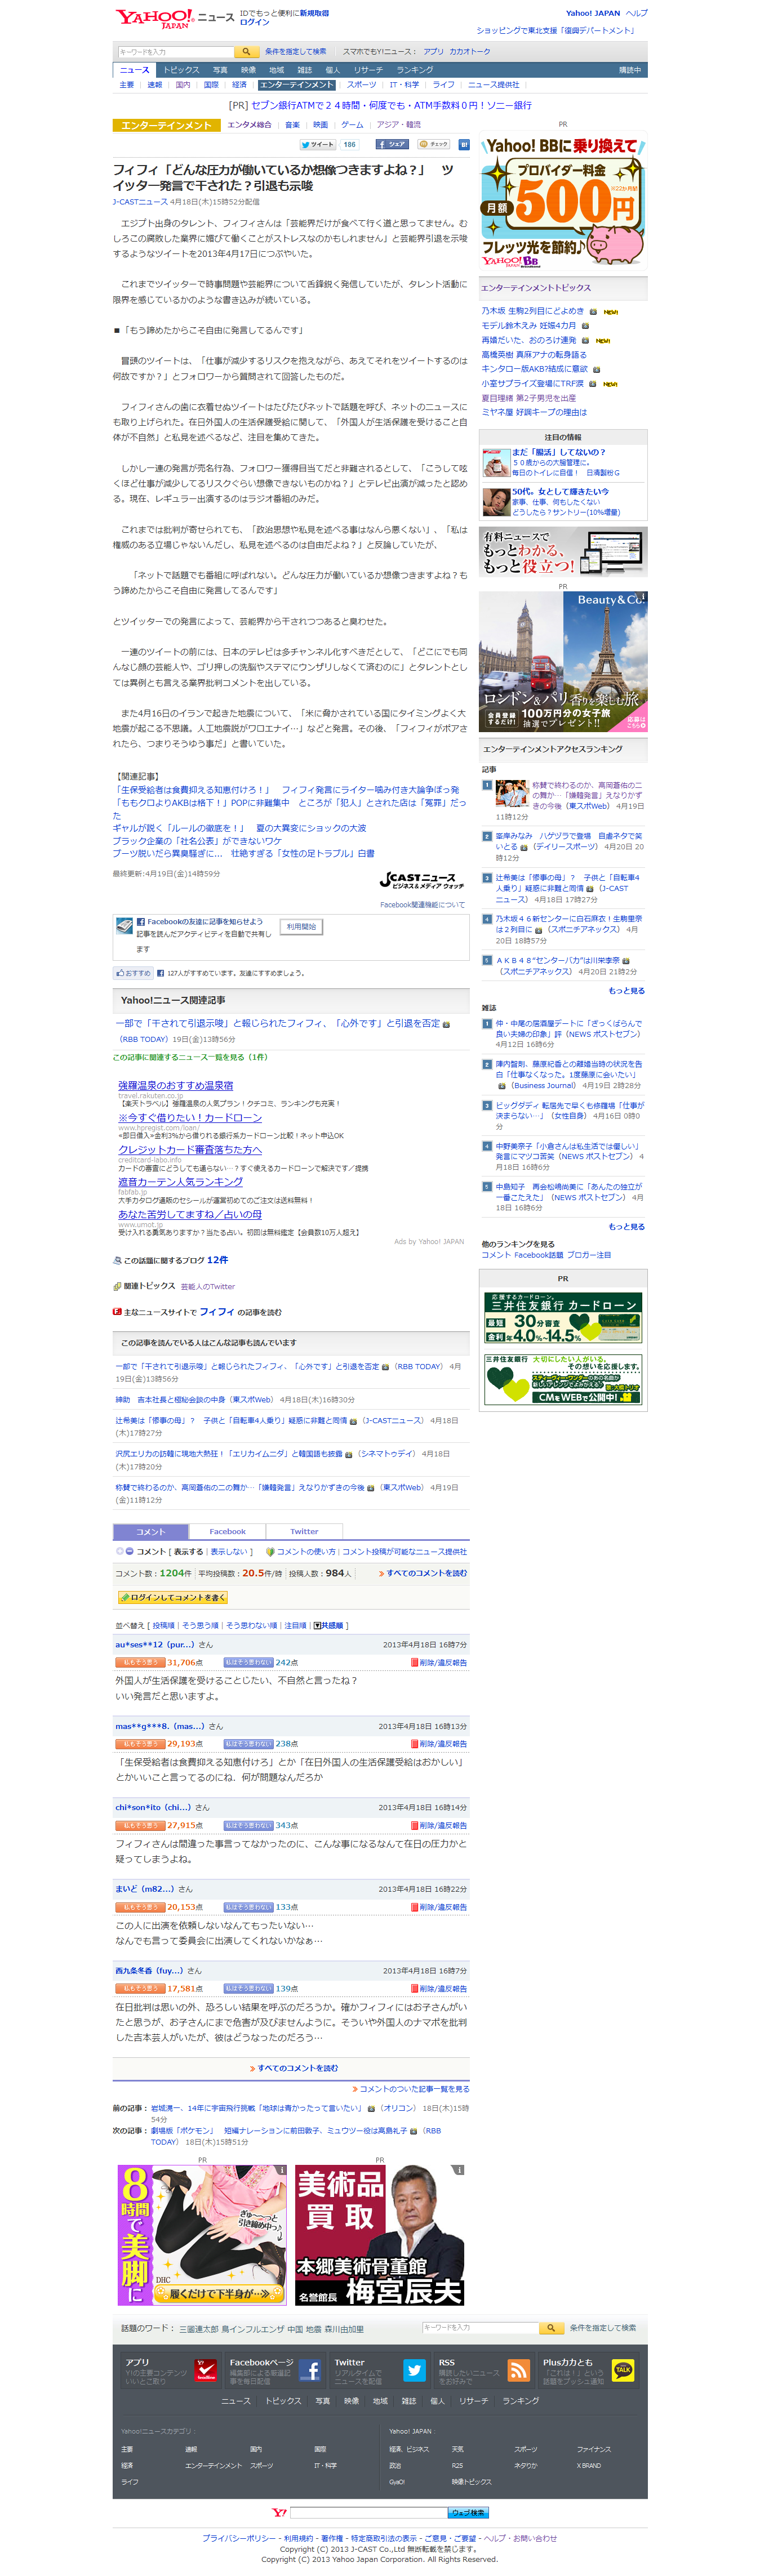This screenshot has width=760, height=2576.
Task: Click the Yahoo! BB 500円 banner ad
Action: coord(563,201)
